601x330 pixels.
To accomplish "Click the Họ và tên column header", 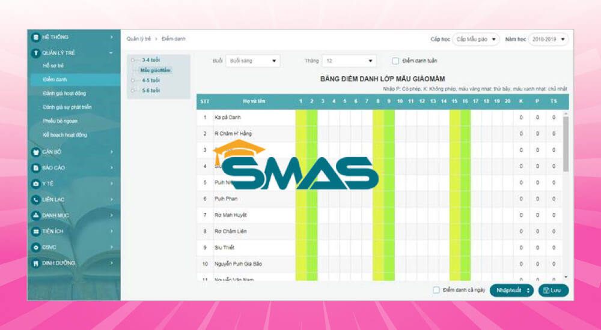I will click(254, 101).
